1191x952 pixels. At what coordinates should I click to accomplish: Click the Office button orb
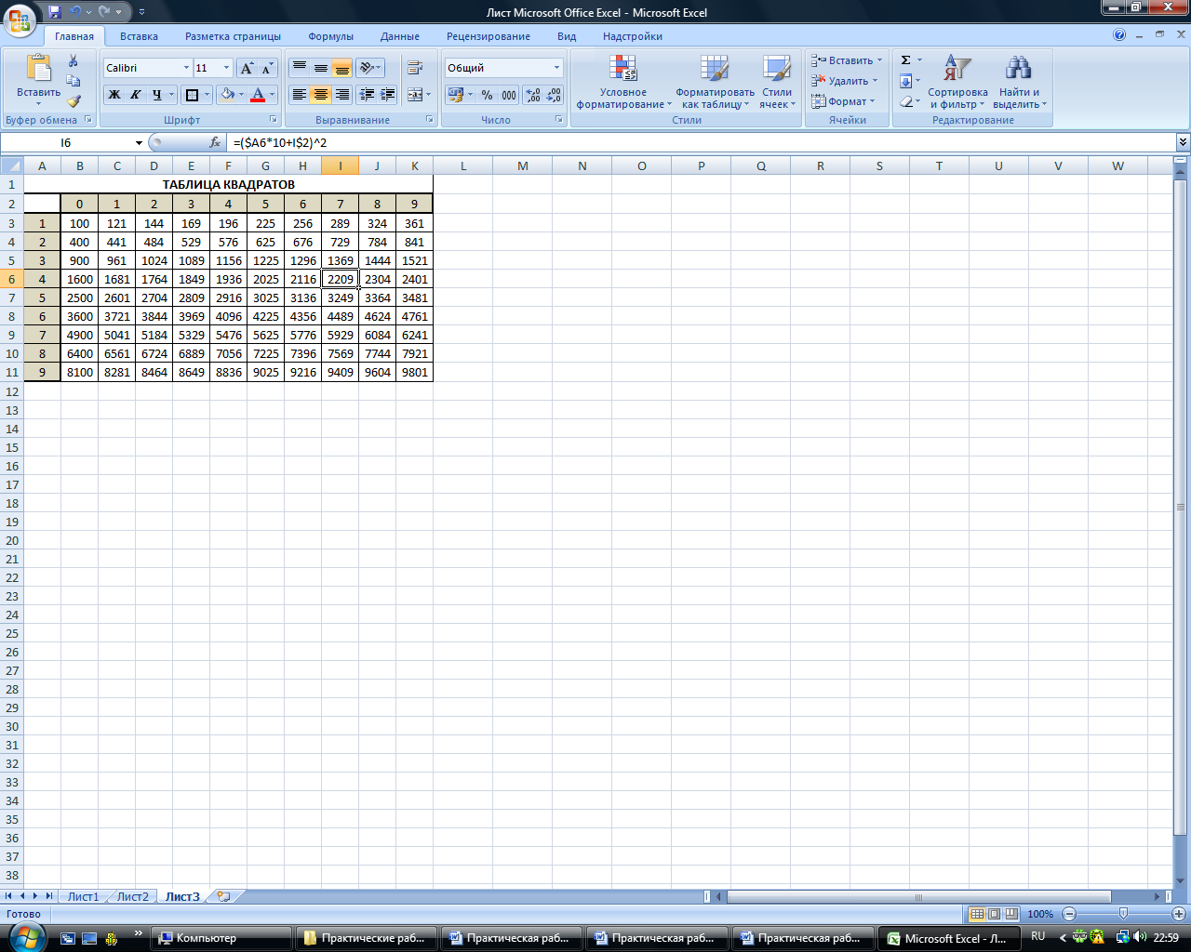[20, 19]
